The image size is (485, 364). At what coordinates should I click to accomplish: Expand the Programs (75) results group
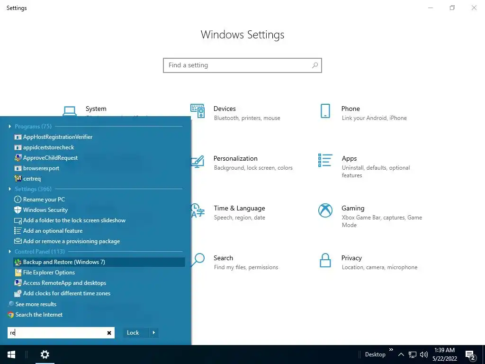click(x=10, y=126)
